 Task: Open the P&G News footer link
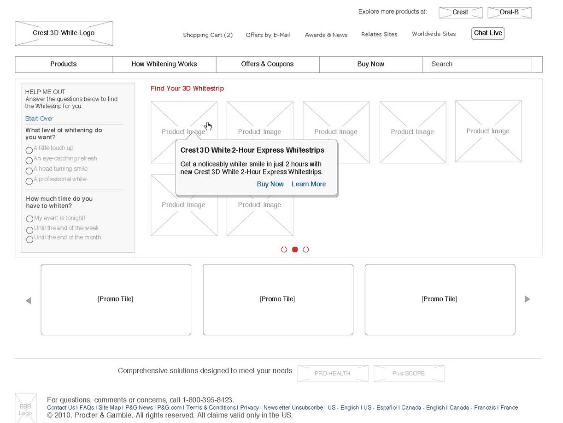[139, 408]
